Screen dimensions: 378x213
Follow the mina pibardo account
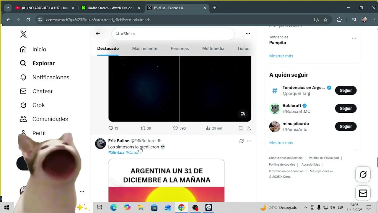(346, 127)
